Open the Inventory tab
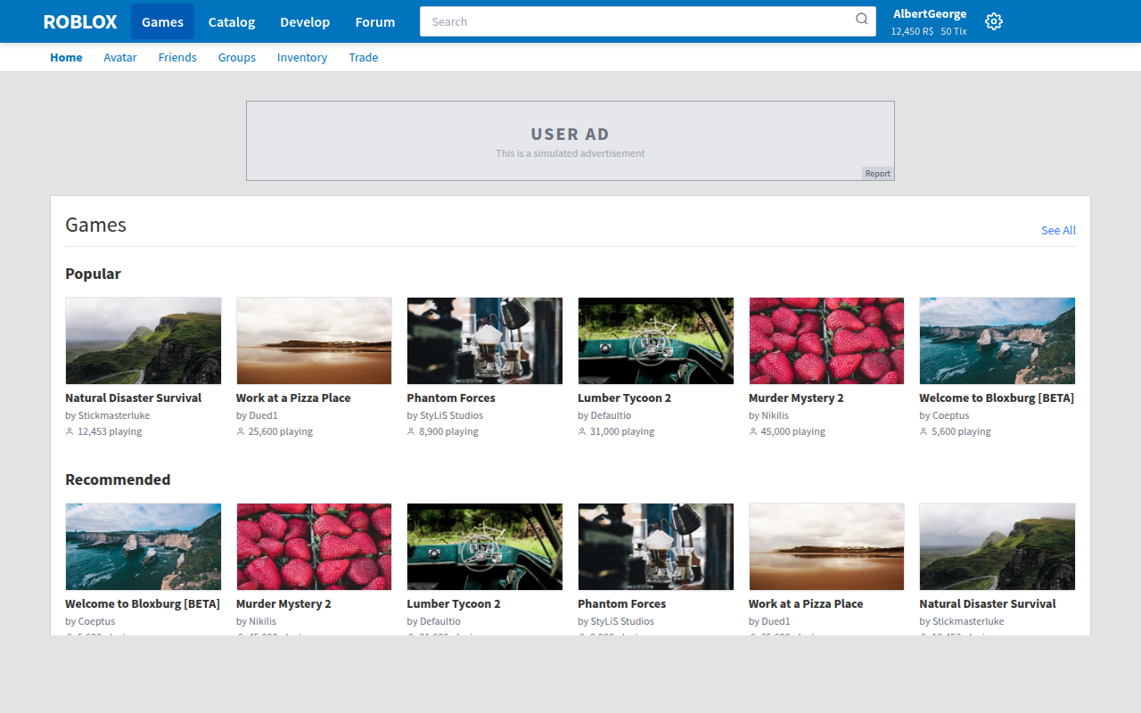This screenshot has height=713, width=1141. point(302,57)
